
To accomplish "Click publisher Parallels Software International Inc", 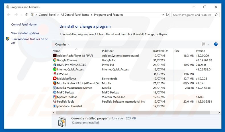I will pos(123,101).
